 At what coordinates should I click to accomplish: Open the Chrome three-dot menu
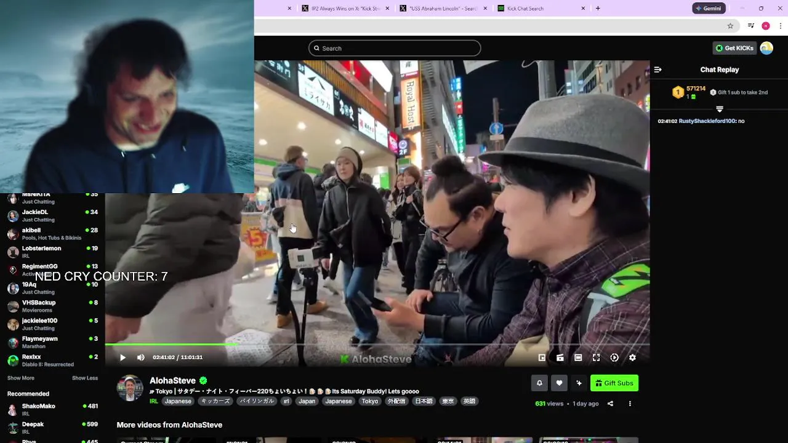coord(781,26)
